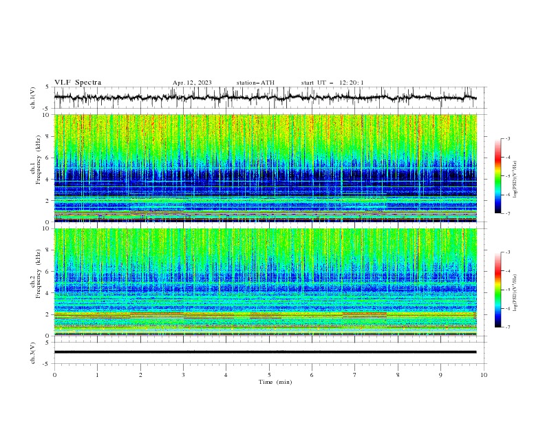Click the ch.2 'Frequency (kHz)' axis label
The width and height of the screenshot is (545, 421).
coord(39,274)
